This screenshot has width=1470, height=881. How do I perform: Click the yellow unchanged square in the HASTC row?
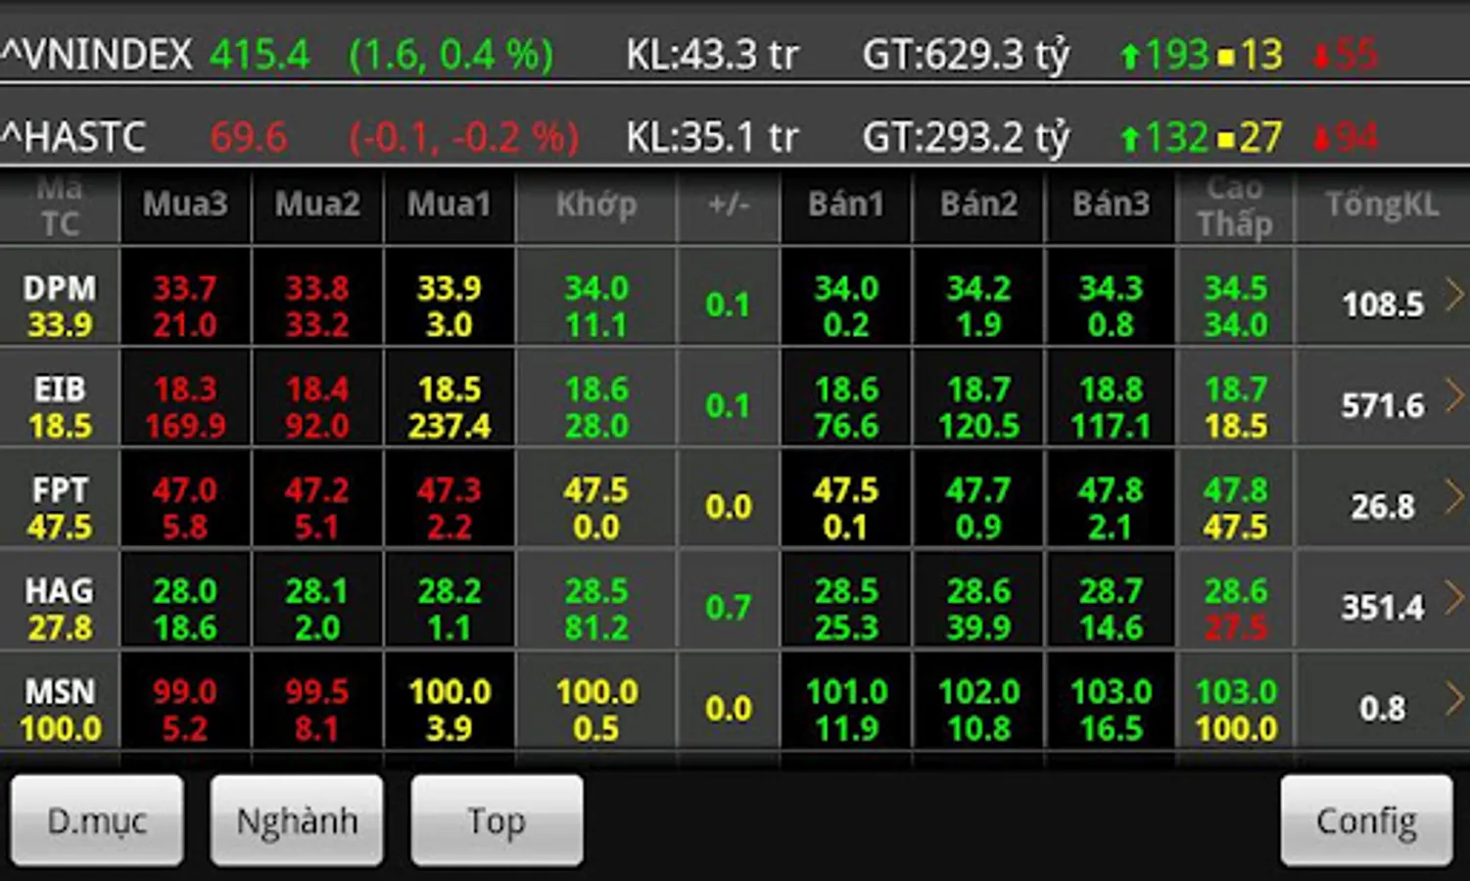coord(1225,140)
